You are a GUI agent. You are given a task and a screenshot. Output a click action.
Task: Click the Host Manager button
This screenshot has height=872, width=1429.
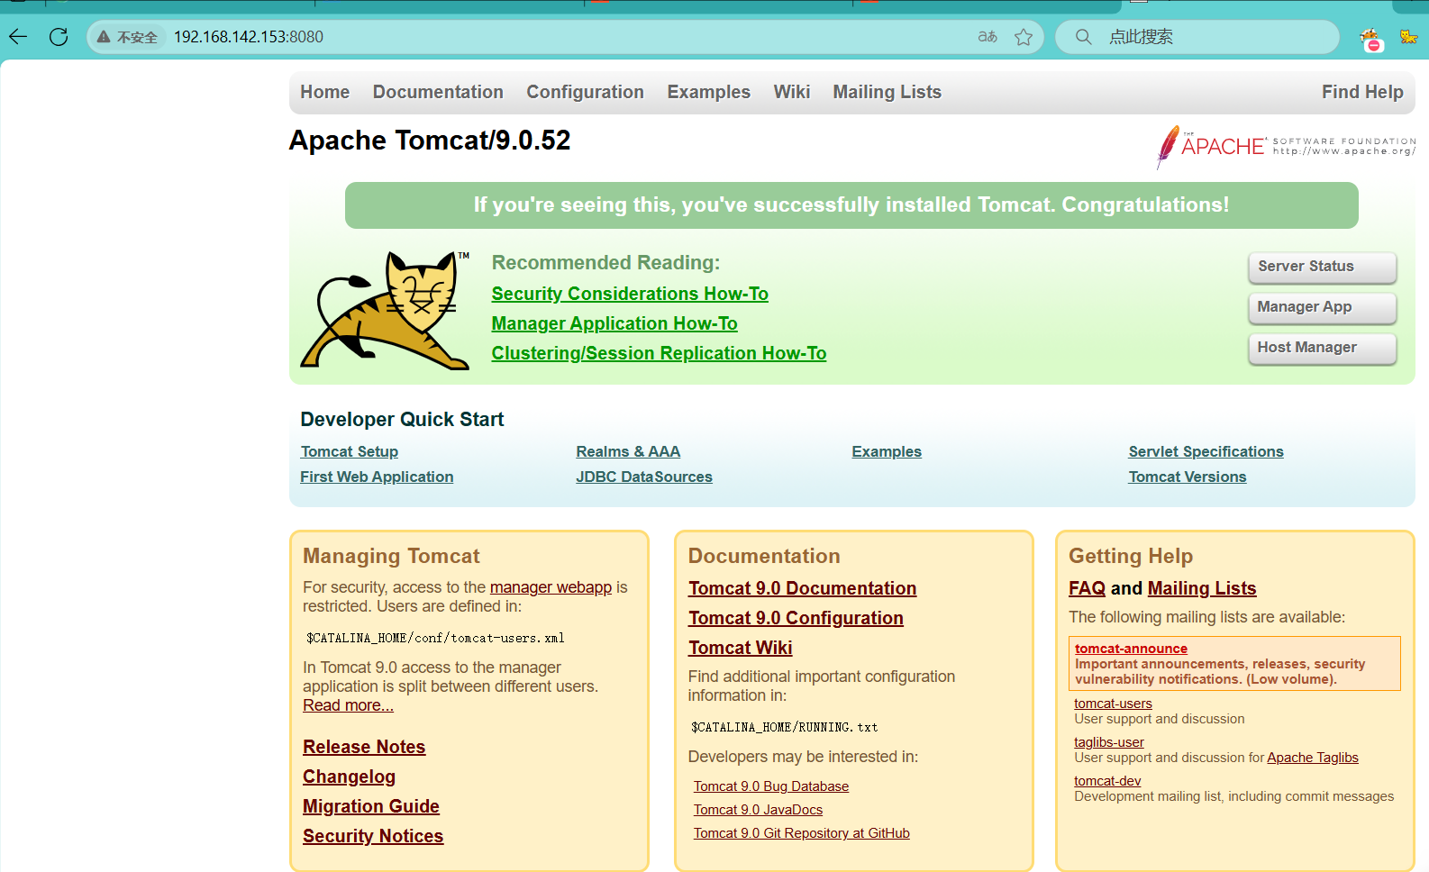[1322, 348]
